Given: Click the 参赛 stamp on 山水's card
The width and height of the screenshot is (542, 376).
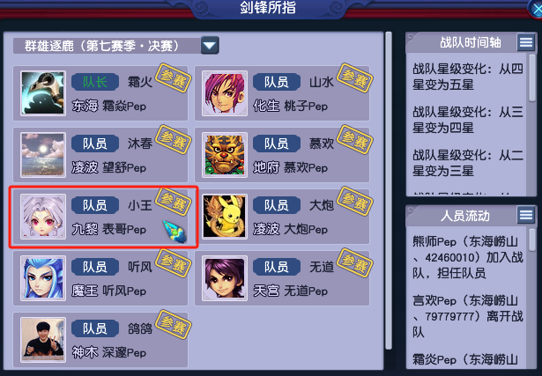Looking at the screenshot, I should [x=354, y=78].
